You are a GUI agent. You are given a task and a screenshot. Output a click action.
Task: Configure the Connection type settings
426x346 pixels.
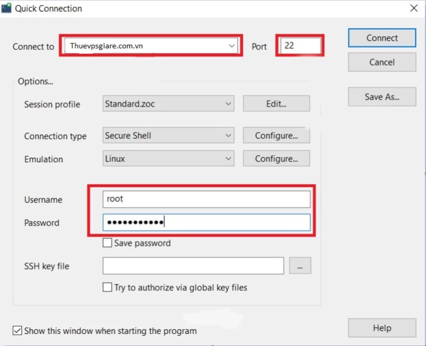pyautogui.click(x=276, y=135)
